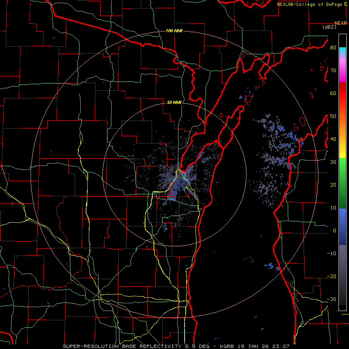Click the 50 value on the dBZ scale

click(x=333, y=116)
